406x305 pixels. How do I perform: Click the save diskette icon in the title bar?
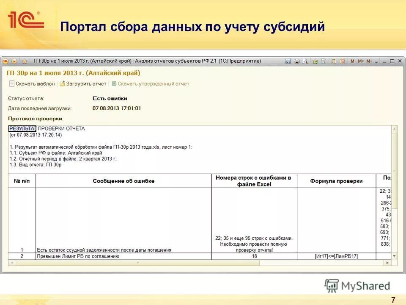coord(288,61)
